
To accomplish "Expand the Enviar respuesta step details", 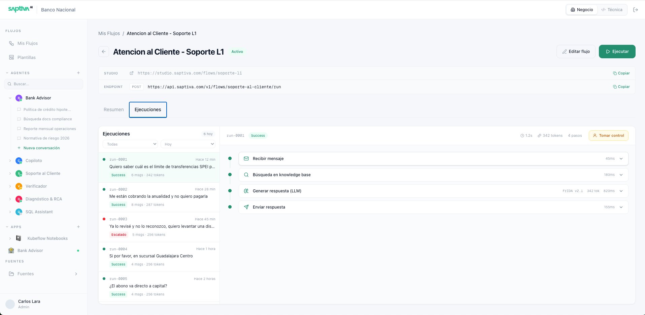I will (x=621, y=207).
